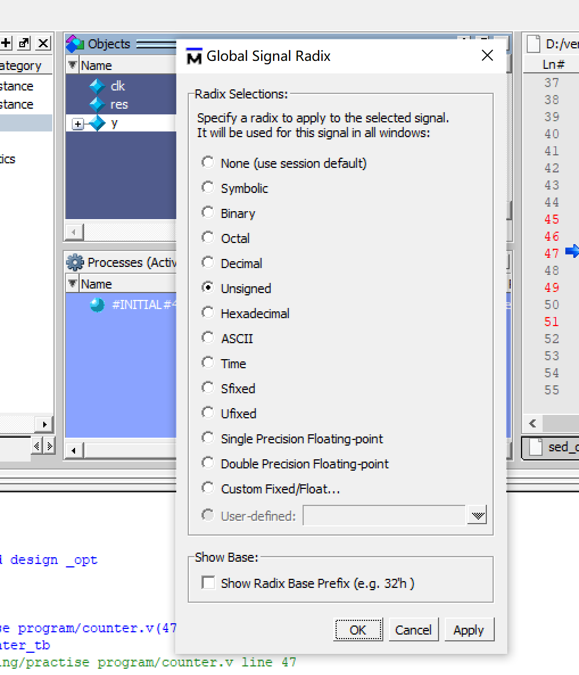
Task: Open the Objects Name column sort arrow
Action: coord(73,65)
